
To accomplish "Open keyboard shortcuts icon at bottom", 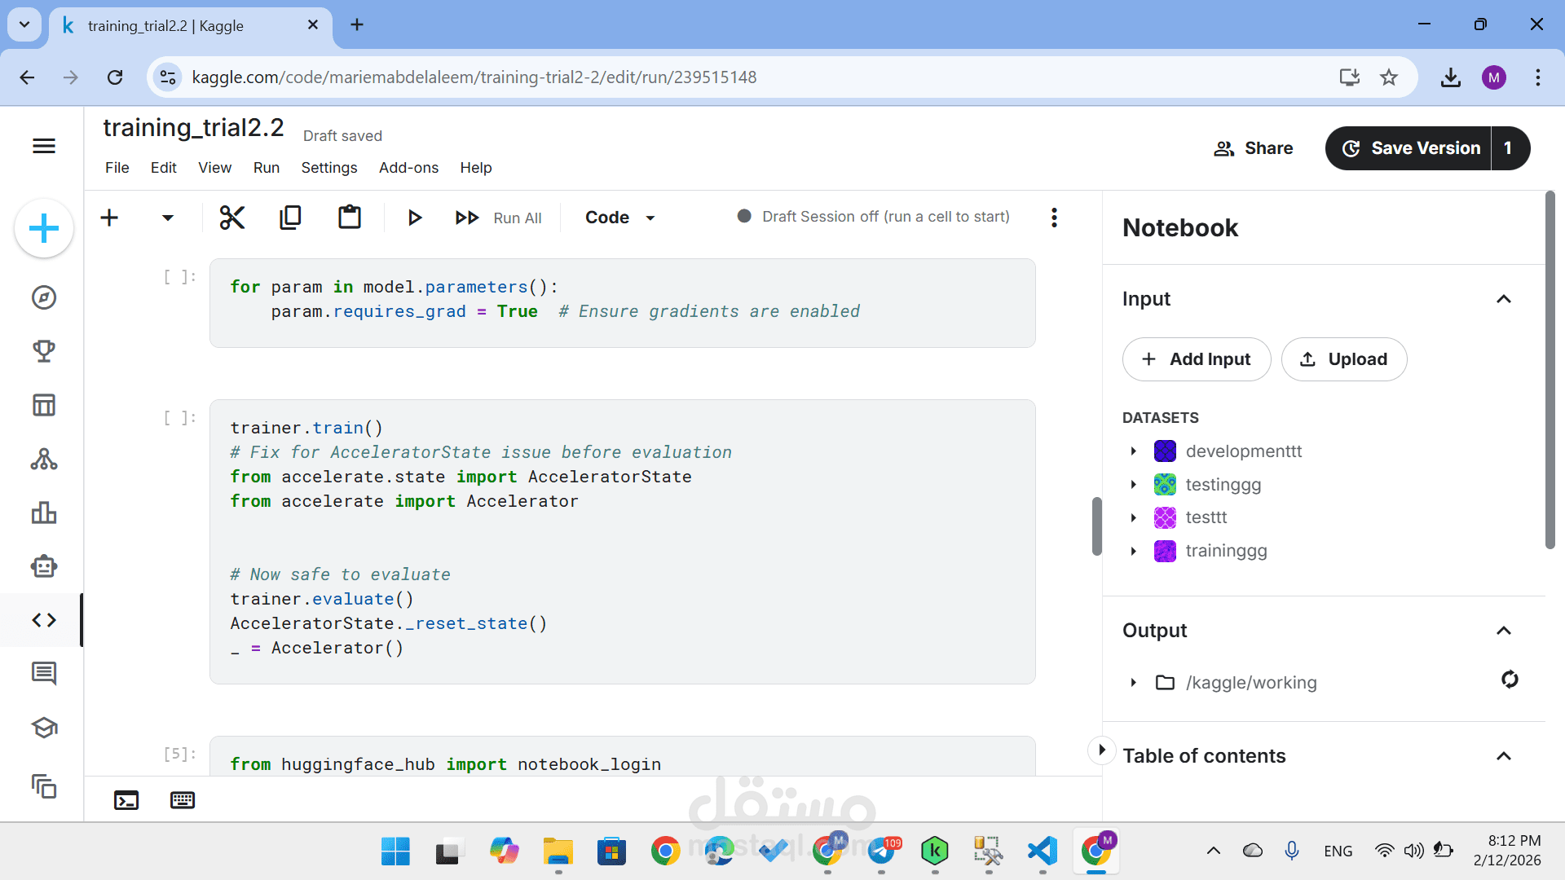I will [x=183, y=800].
